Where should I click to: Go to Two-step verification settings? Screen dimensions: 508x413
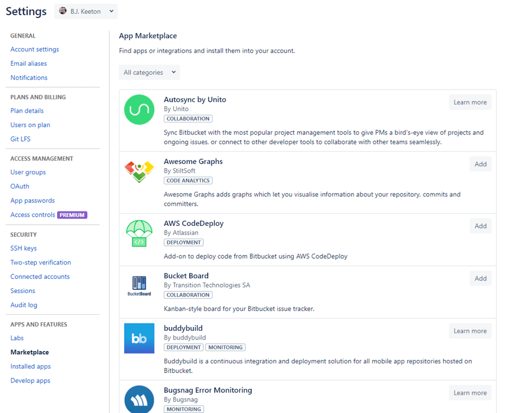[x=40, y=262]
